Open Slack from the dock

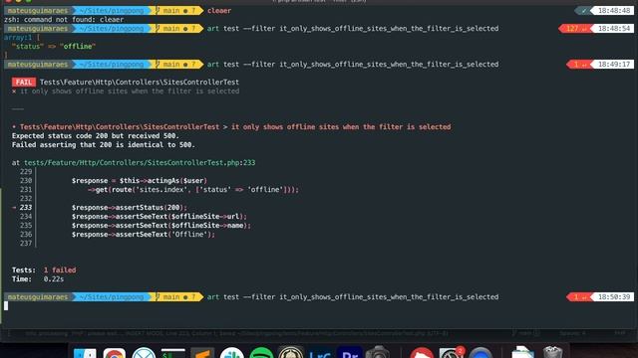[232, 353]
